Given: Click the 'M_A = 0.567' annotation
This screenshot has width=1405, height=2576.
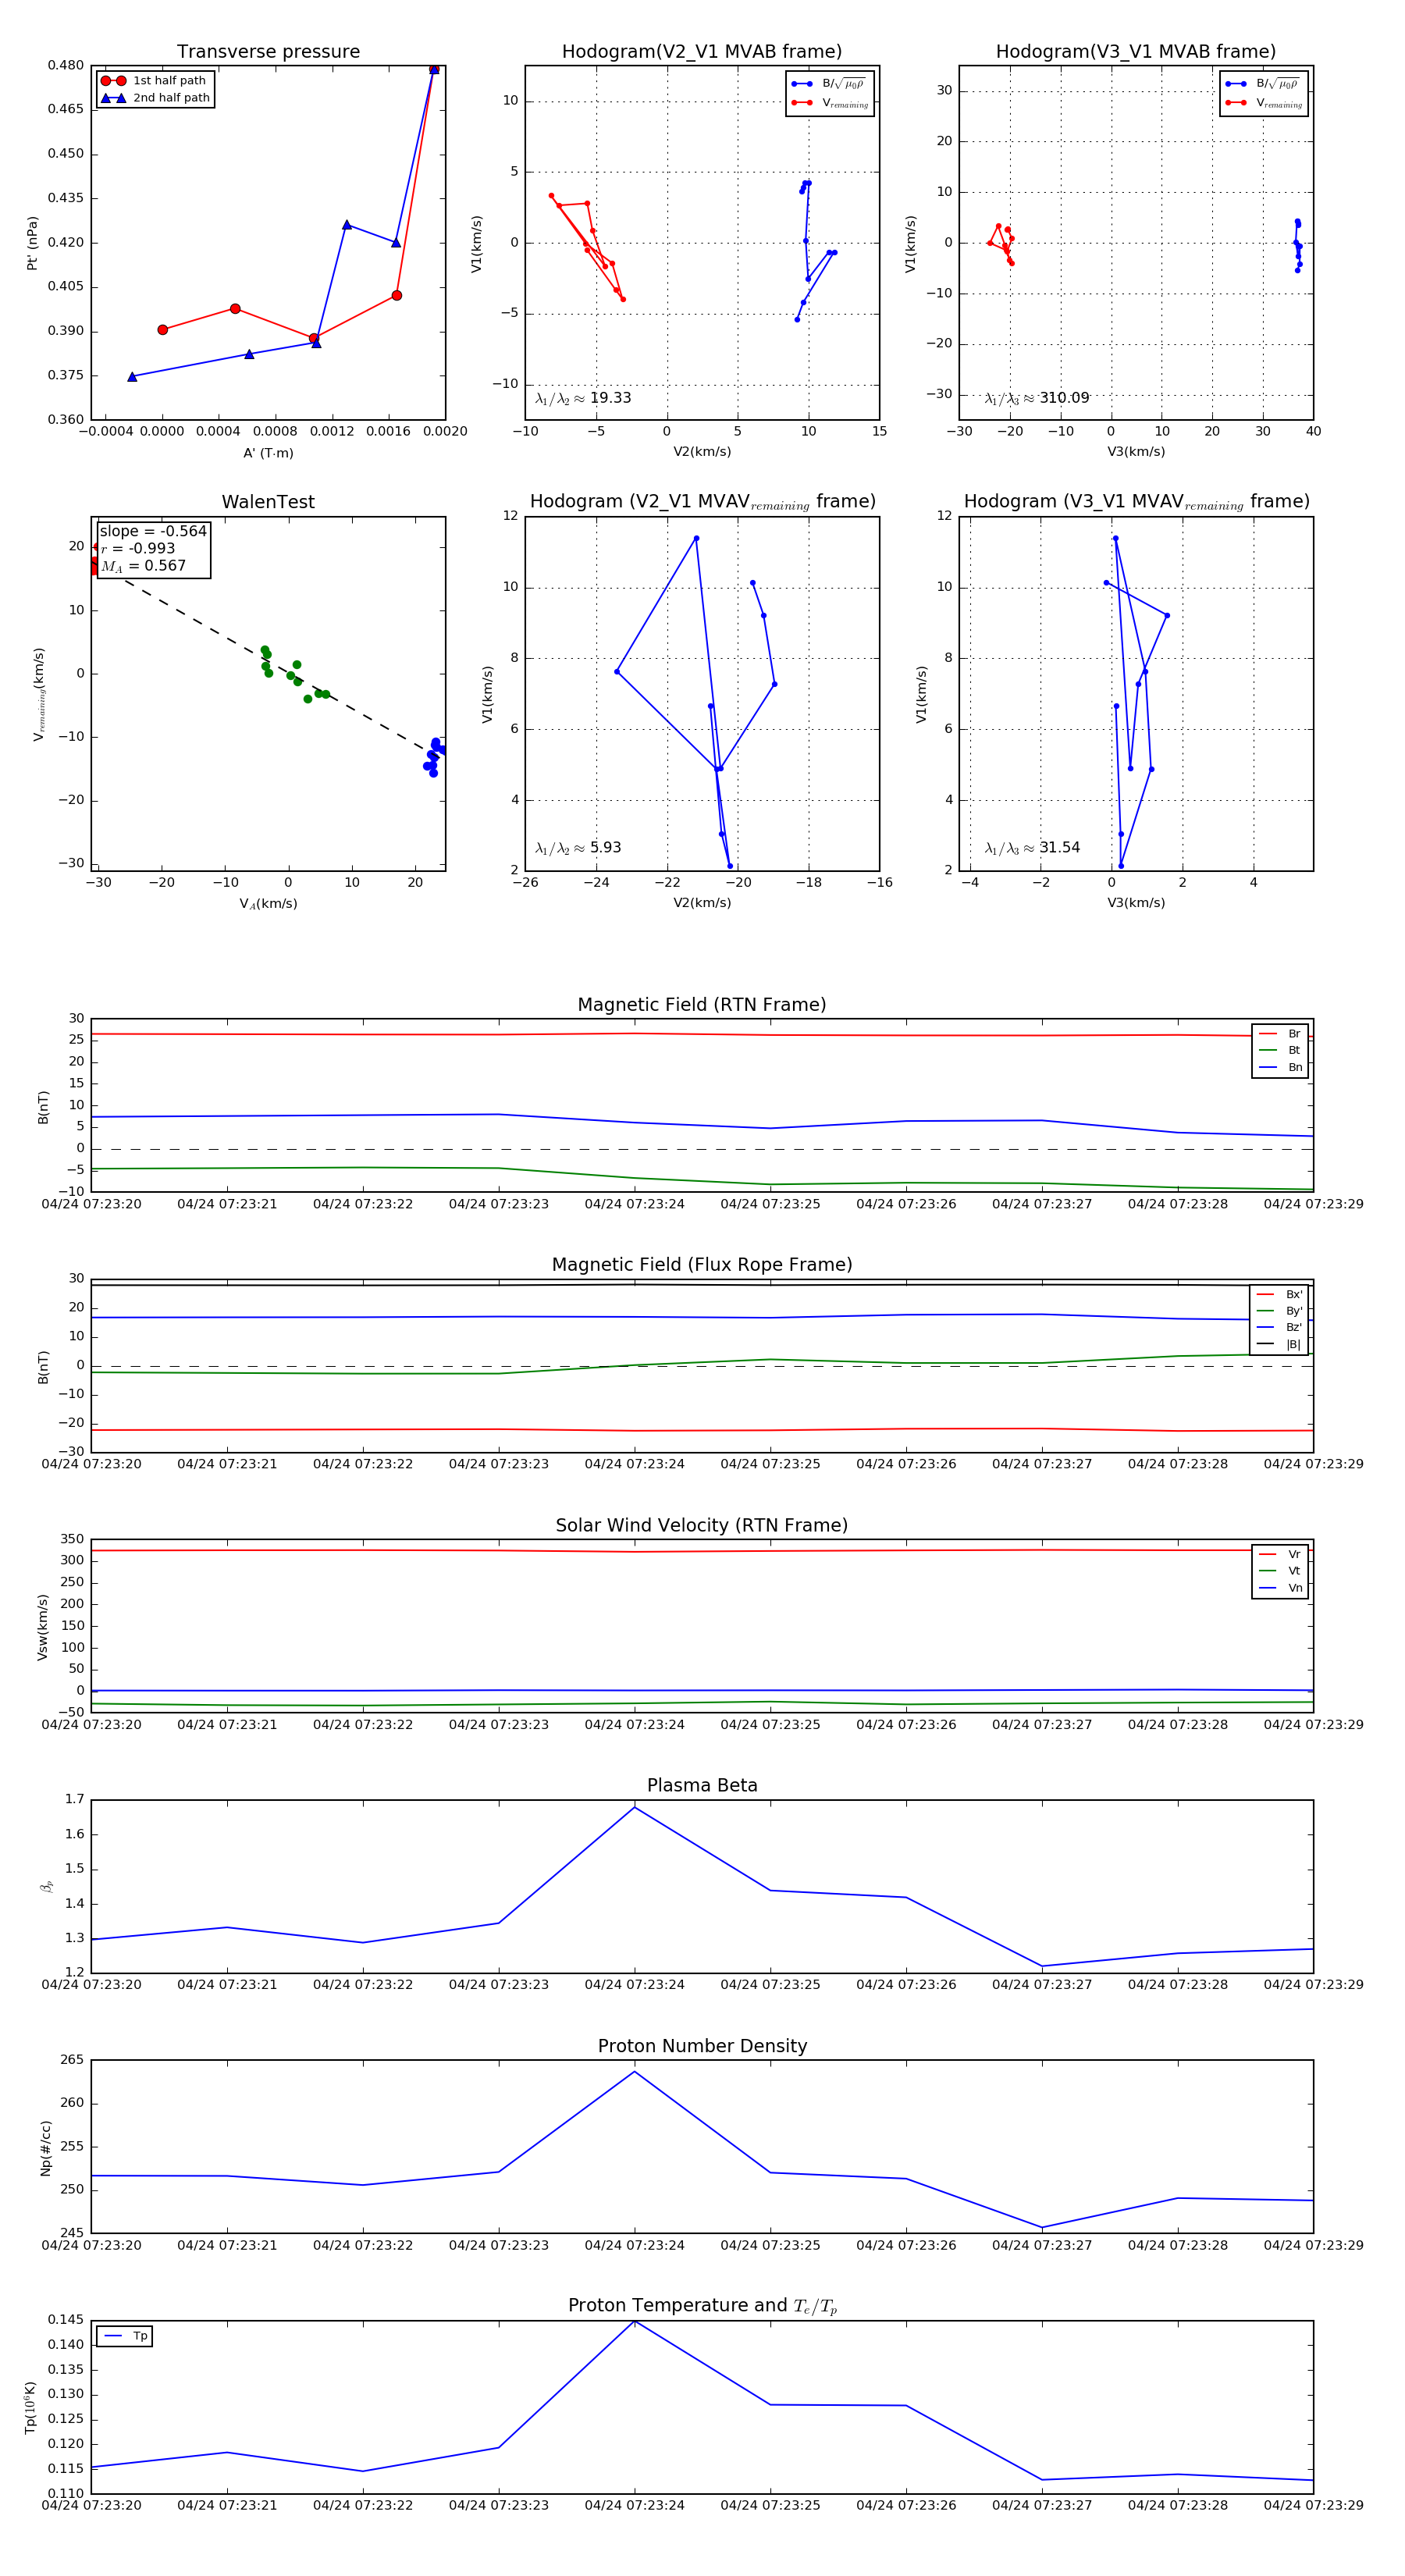Looking at the screenshot, I should click(143, 566).
